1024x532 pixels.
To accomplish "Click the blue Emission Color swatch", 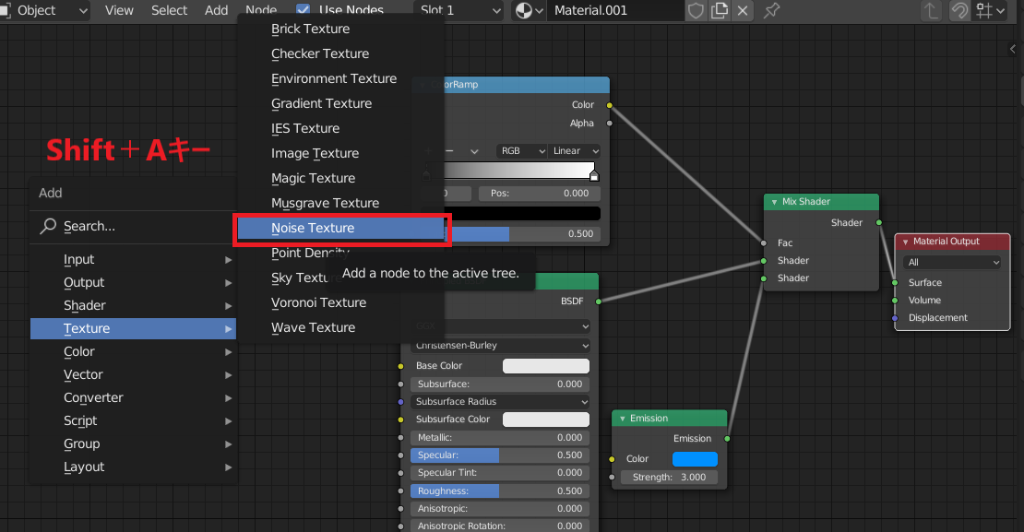I will [695, 459].
